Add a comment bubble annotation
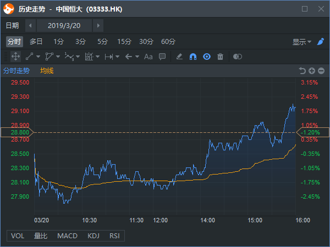This screenshot has height=247, width=330. (x=162, y=57)
